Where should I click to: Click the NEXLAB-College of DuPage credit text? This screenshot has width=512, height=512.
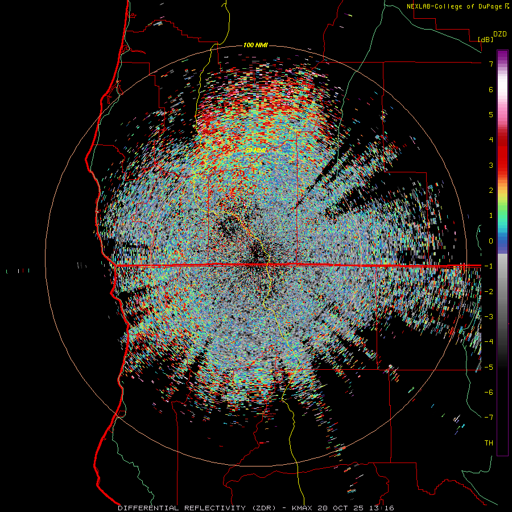click(x=458, y=6)
